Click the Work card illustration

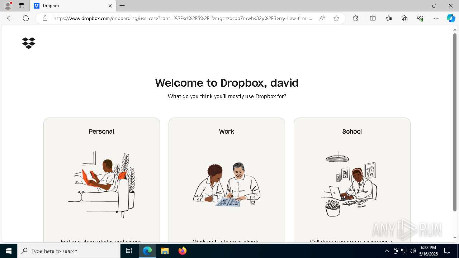pyautogui.click(x=227, y=185)
